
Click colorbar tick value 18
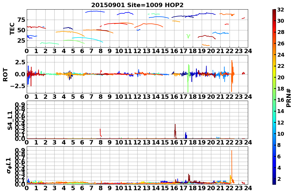(x=281, y=89)
